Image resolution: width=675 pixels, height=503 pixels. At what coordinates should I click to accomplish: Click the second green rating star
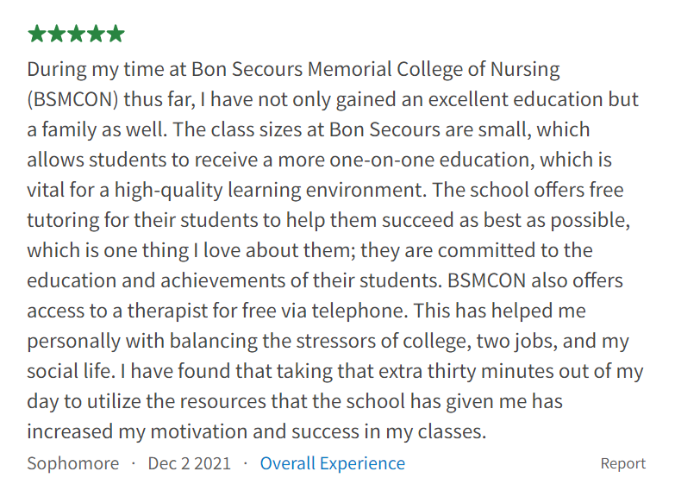click(56, 34)
